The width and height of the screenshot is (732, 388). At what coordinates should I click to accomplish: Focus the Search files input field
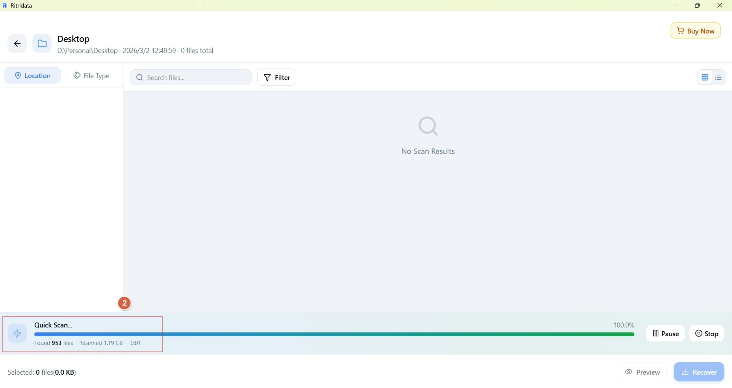(191, 77)
